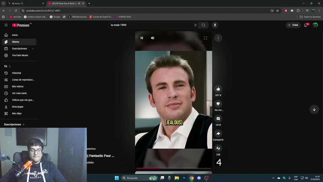This screenshot has width=323, height=182.
Task: Open the Short's title '|| Fantastic Four ...'
Action: pos(100,156)
